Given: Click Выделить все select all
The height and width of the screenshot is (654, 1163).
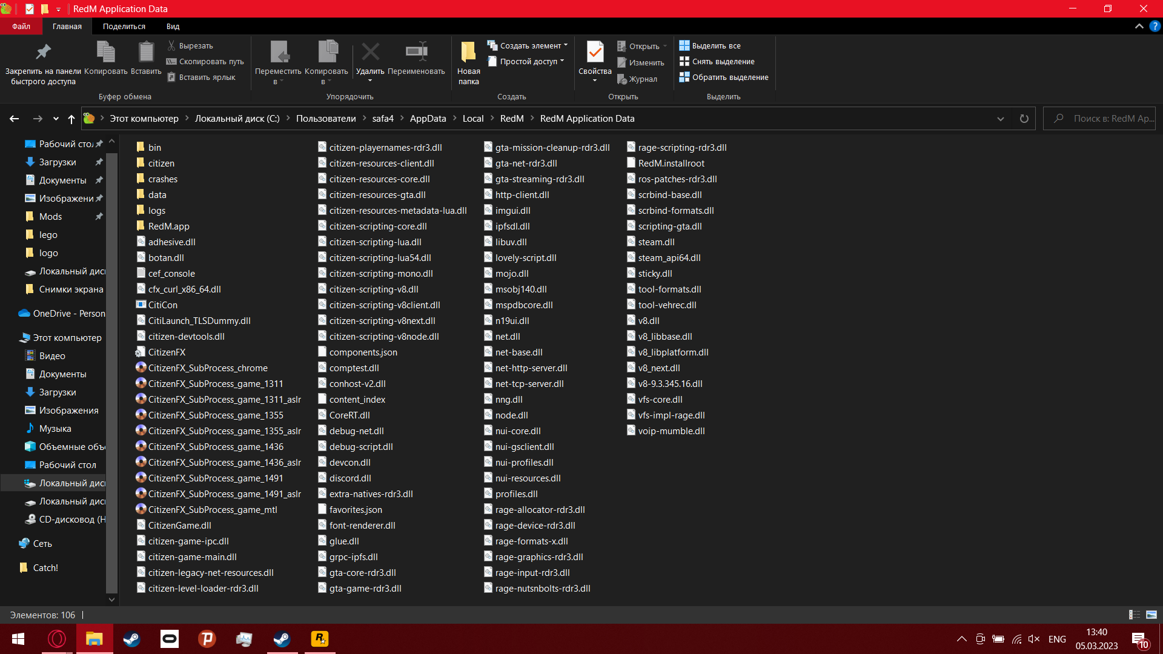Looking at the screenshot, I should [x=710, y=45].
